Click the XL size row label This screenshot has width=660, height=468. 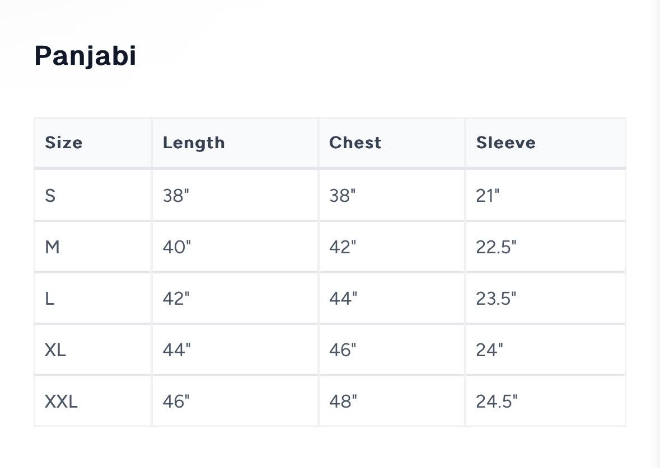(55, 350)
